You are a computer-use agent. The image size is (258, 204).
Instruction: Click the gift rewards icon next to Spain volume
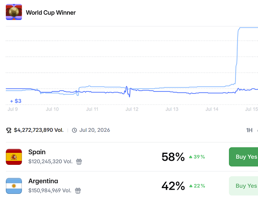[x=79, y=162]
